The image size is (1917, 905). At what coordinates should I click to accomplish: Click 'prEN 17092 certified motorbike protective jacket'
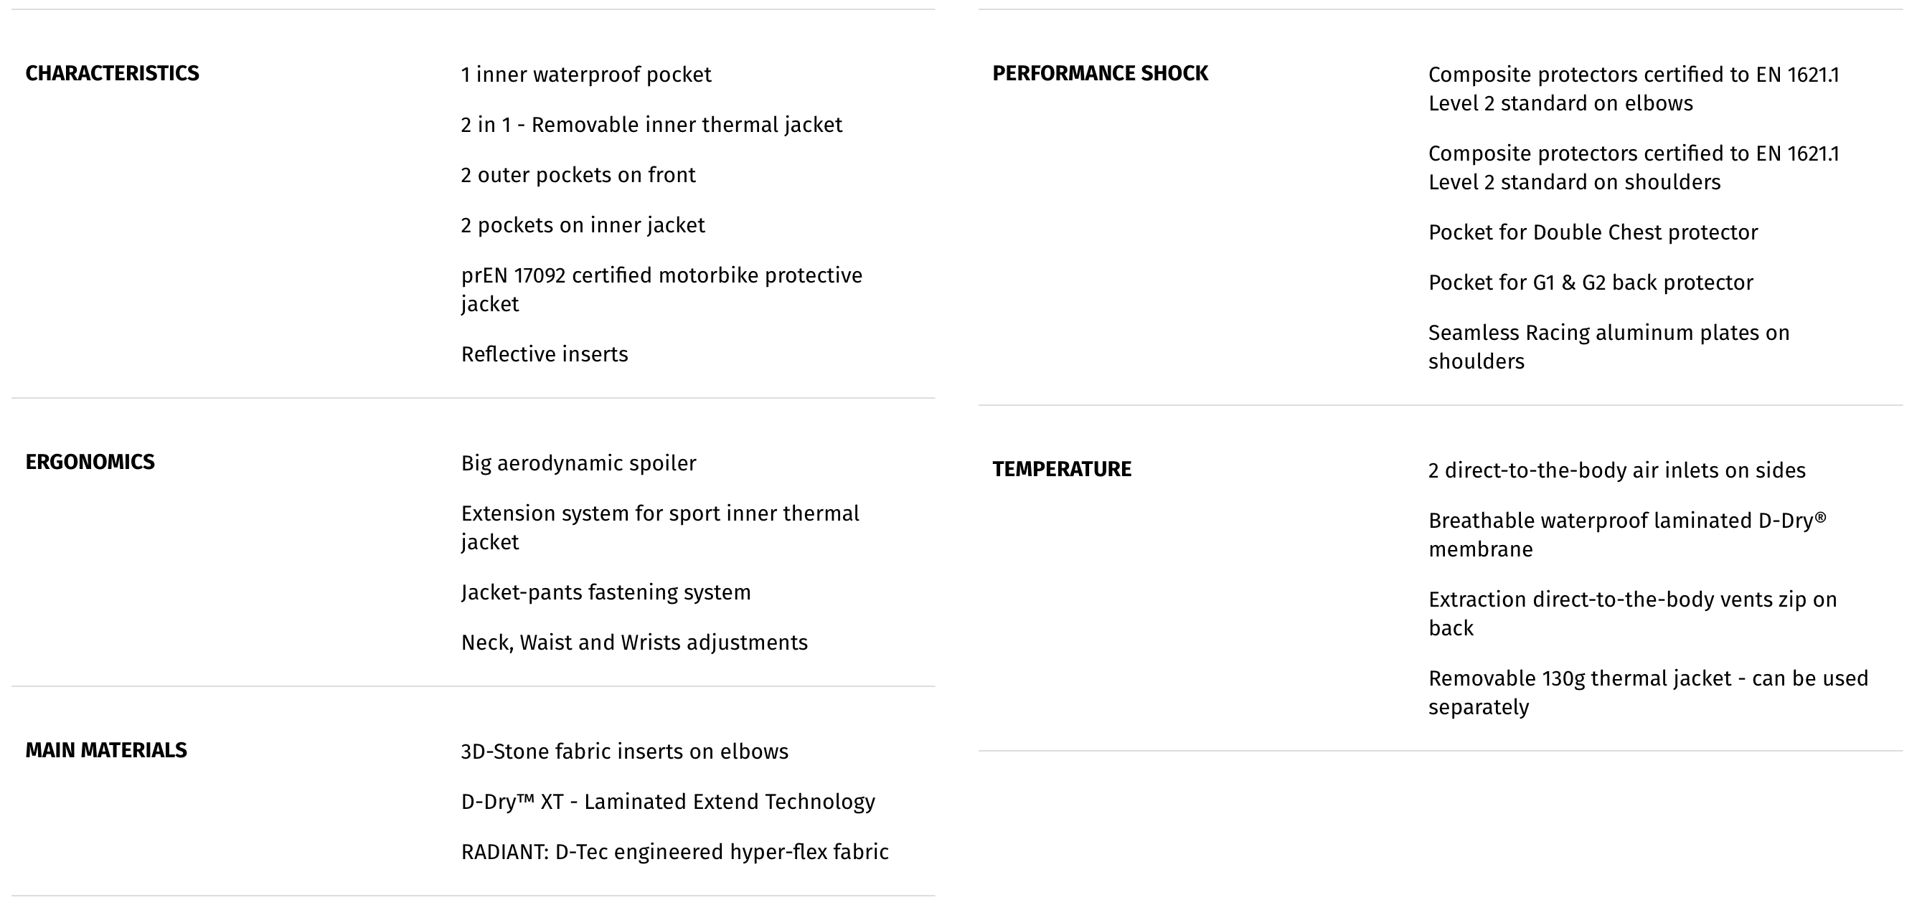tap(661, 289)
